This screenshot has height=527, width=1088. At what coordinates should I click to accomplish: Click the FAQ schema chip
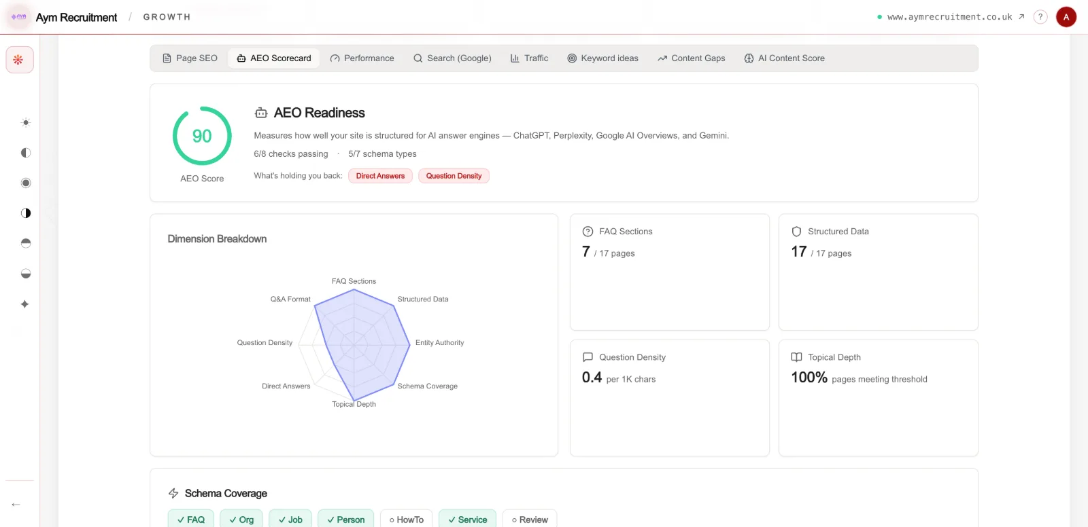click(191, 519)
